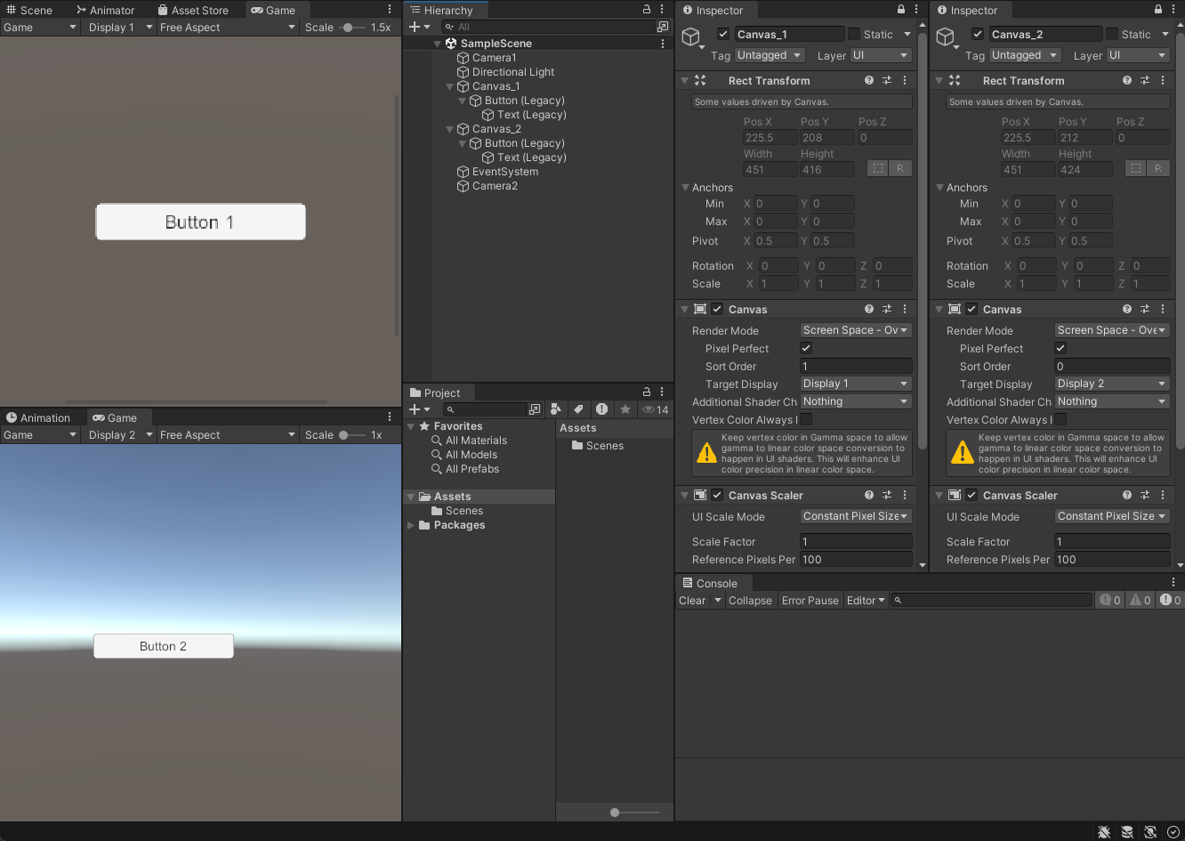
Task: Click the Project search by import log icon
Action: coord(602,409)
